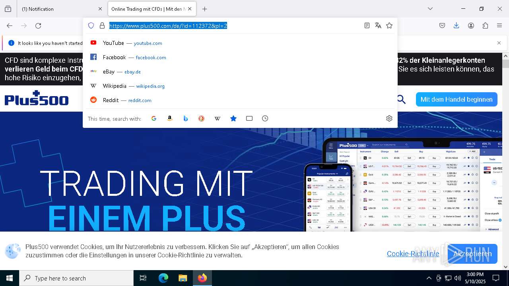Translate this page using the translate icon
The image size is (509, 286).
(378, 25)
